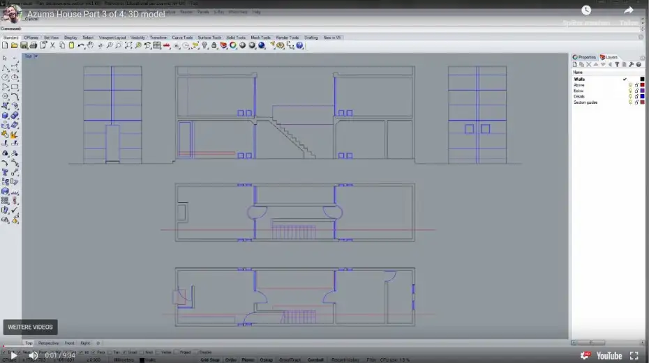Click the Zoom Extents icon
The image size is (649, 363).
[x=128, y=45]
